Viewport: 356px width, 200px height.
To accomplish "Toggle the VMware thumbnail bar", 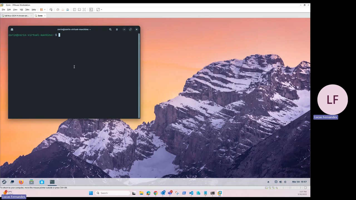I will tap(79, 9).
